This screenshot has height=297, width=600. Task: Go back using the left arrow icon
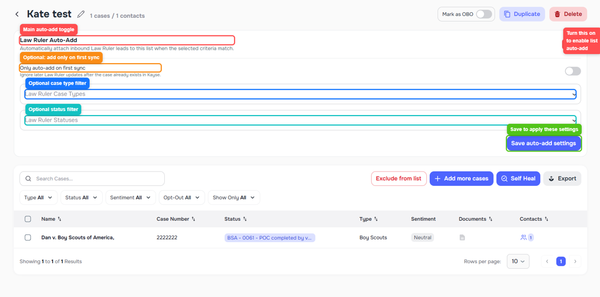tap(17, 14)
